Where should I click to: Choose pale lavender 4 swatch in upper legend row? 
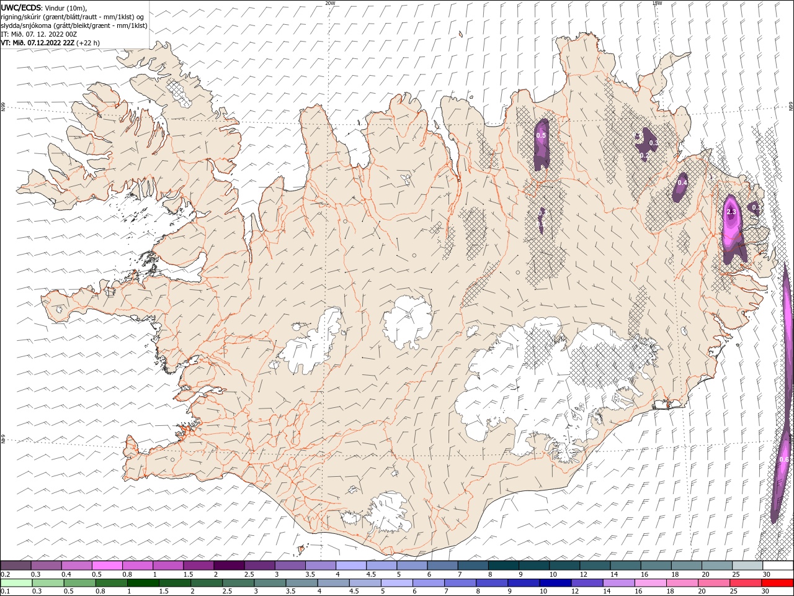[350, 566]
